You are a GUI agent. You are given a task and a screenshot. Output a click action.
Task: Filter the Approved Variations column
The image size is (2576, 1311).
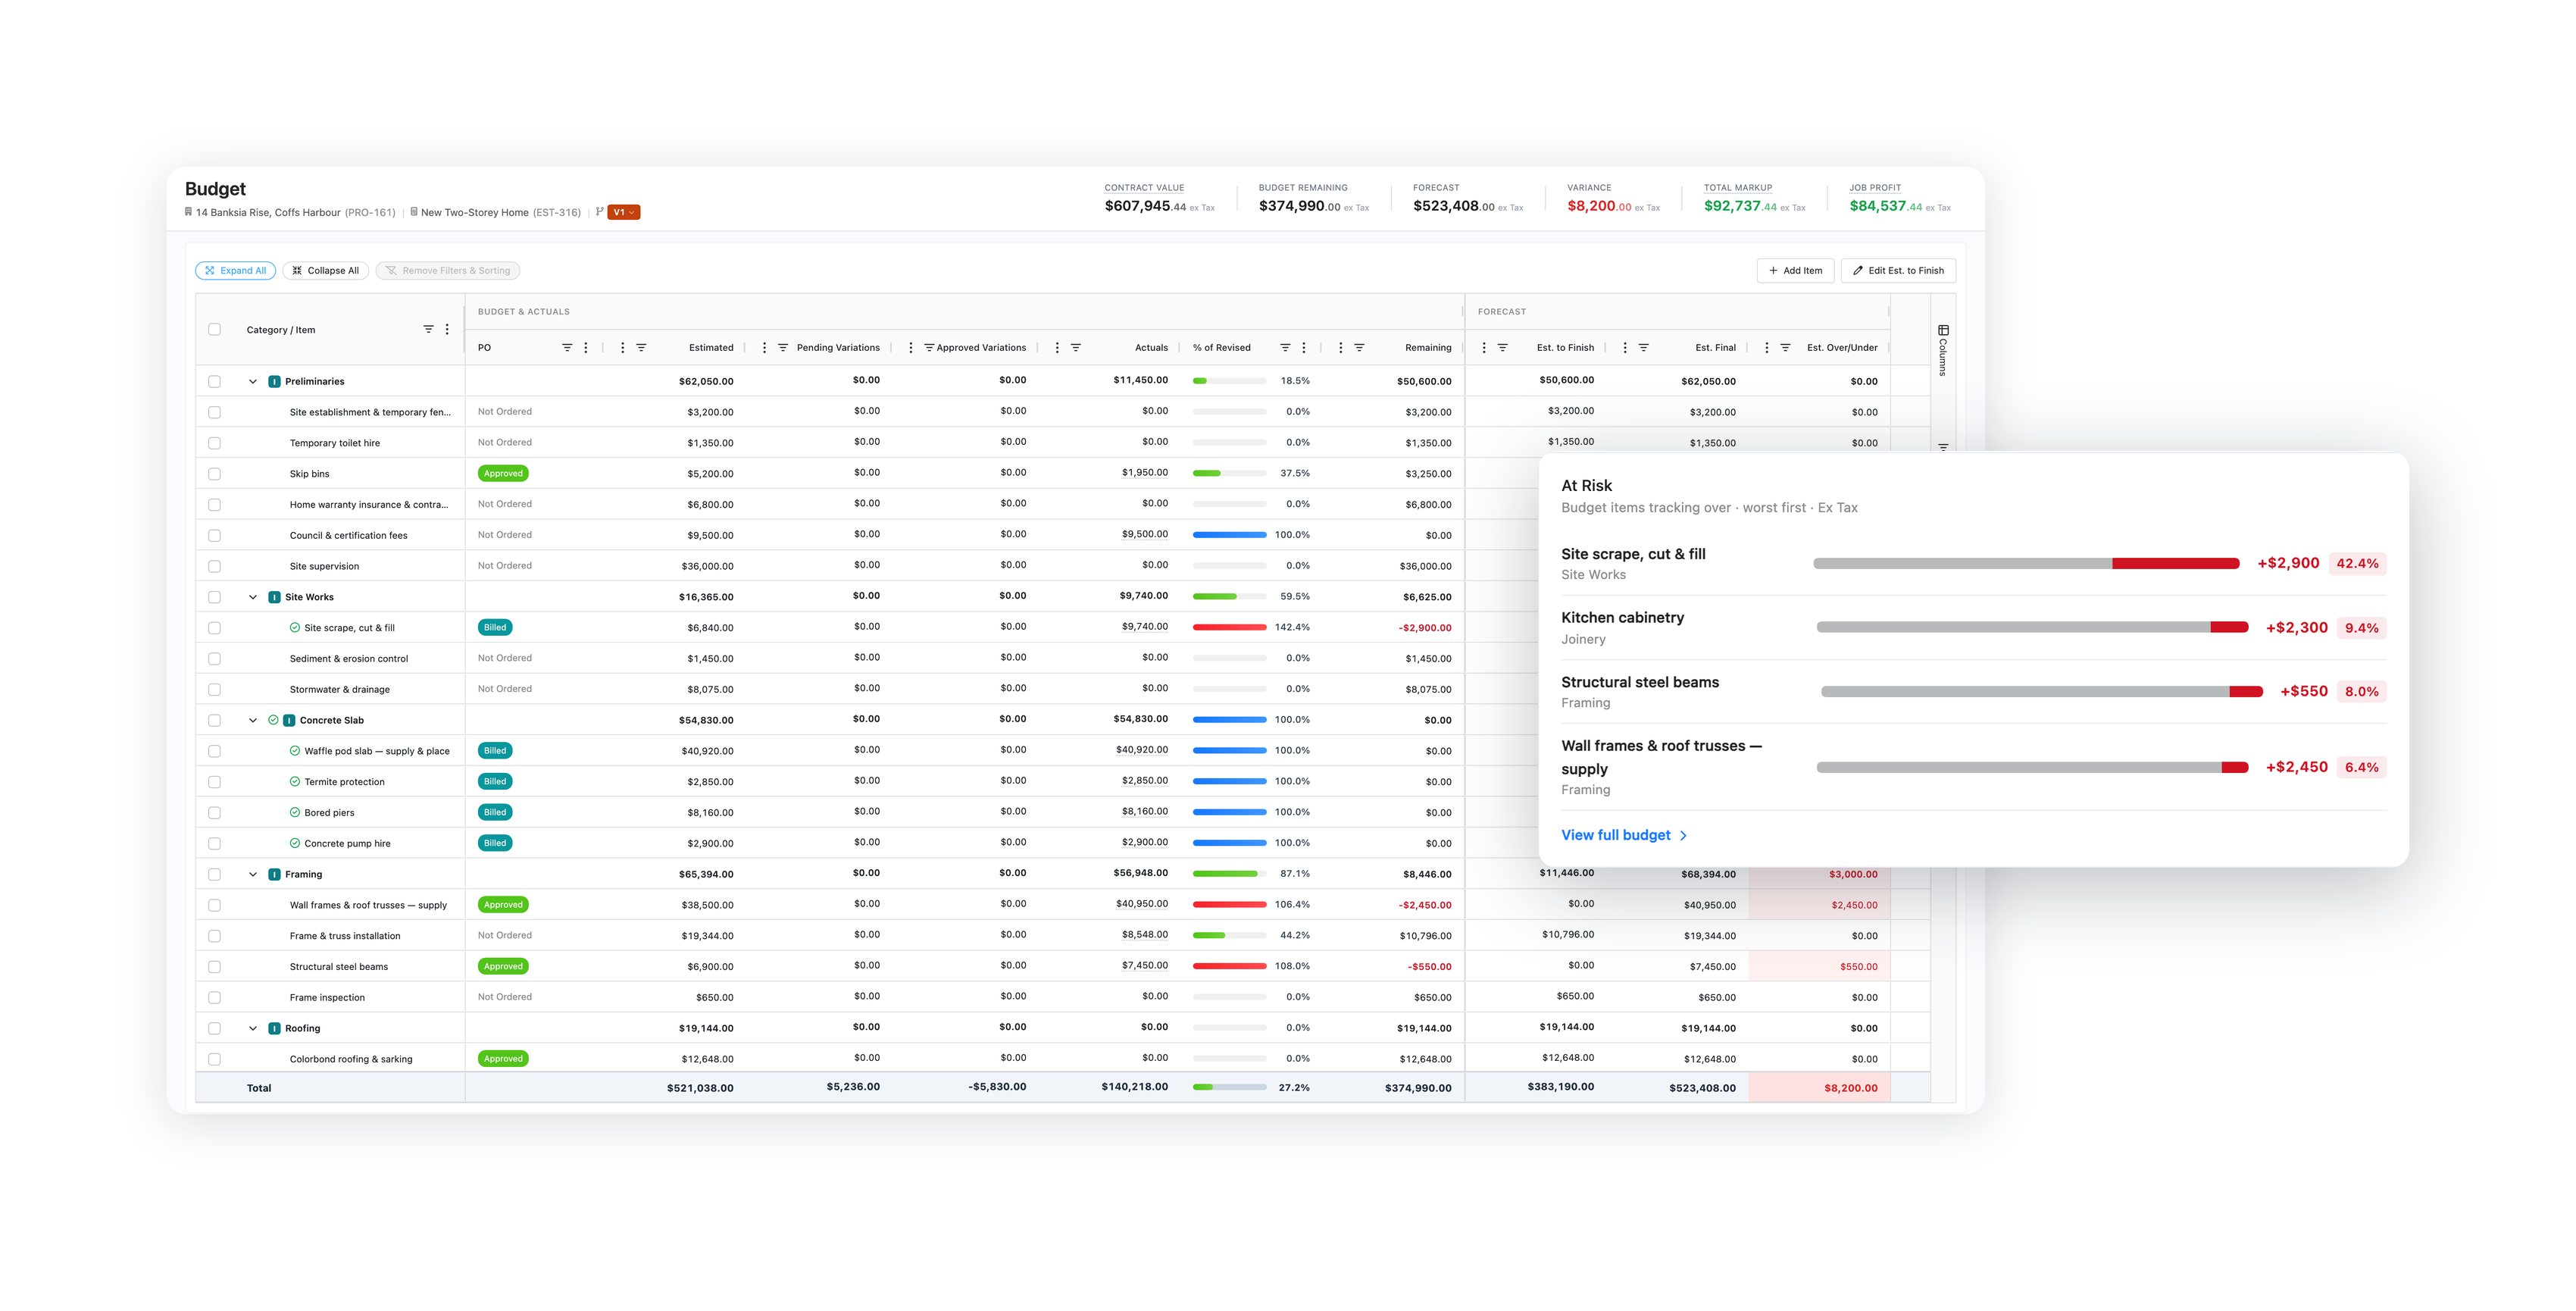click(929, 347)
